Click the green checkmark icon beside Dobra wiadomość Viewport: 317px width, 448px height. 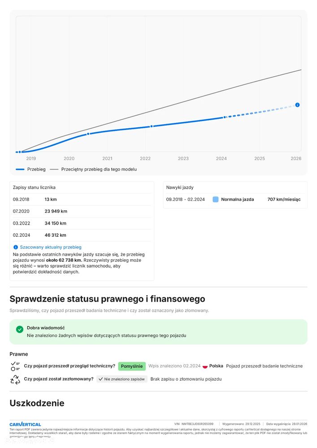tap(19, 329)
